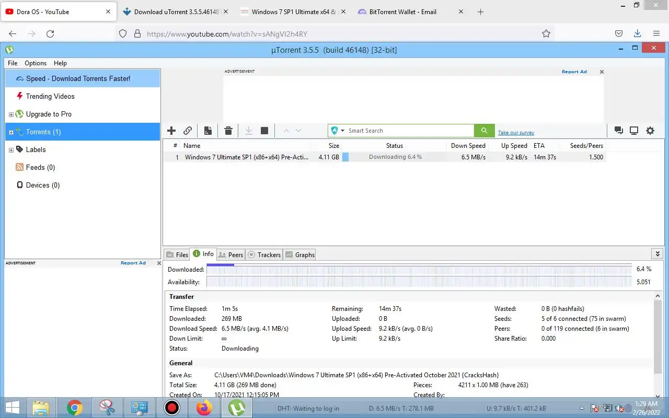Switch to BitTorrent Wallet - Email tab
The height and width of the screenshot is (418, 669).
[x=411, y=11]
